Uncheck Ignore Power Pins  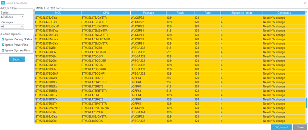[3, 45]
